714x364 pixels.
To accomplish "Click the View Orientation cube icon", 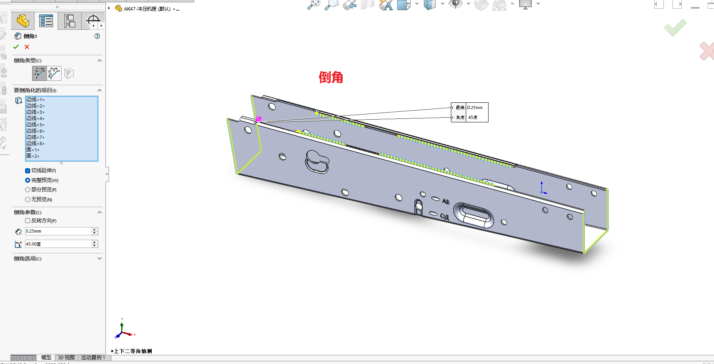I will click(x=403, y=4).
